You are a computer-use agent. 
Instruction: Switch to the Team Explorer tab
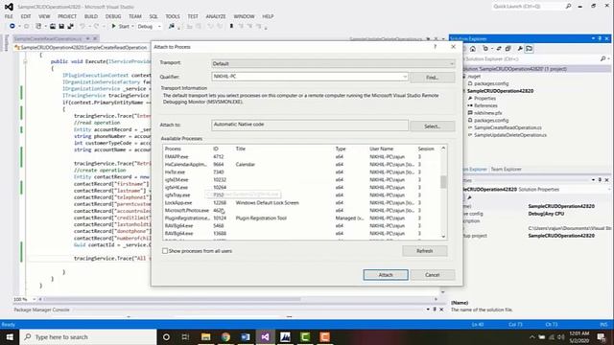(506, 170)
